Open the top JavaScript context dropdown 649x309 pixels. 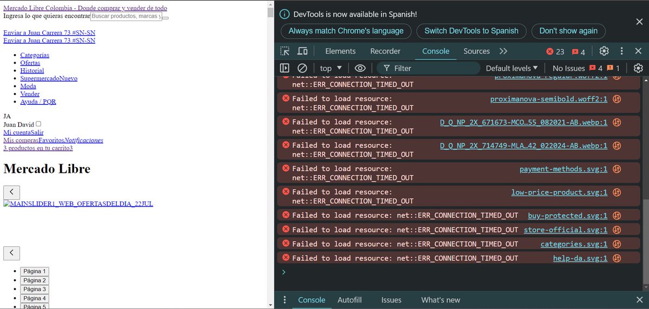pos(331,68)
